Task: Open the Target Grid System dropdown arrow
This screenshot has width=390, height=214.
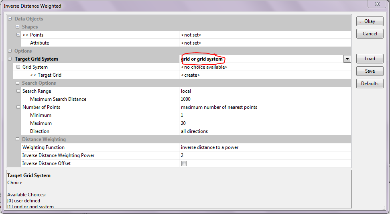Action: [347, 59]
